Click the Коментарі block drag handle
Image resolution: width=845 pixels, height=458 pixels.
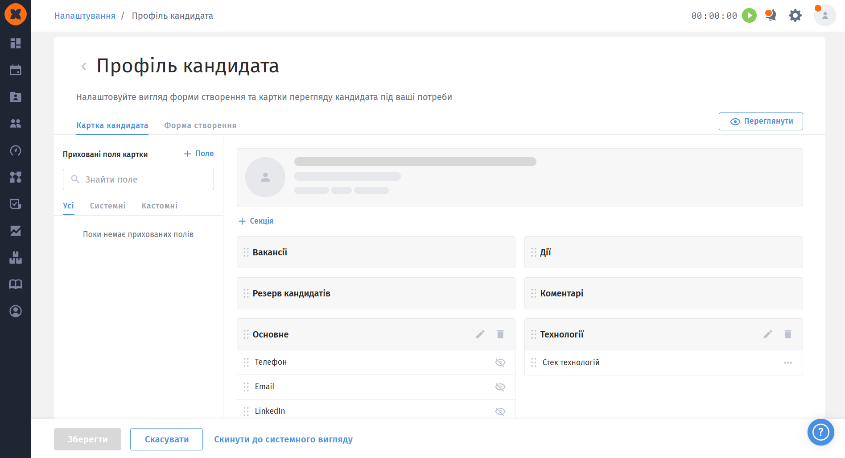(x=534, y=293)
